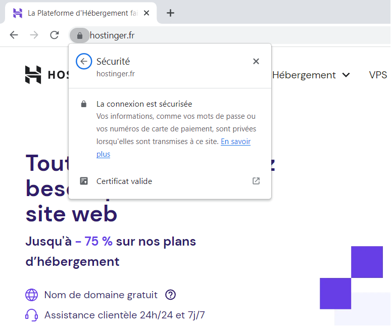Close the Hostinger browser tab
Viewport: 392px width, 329px height.
pyautogui.click(x=146, y=13)
